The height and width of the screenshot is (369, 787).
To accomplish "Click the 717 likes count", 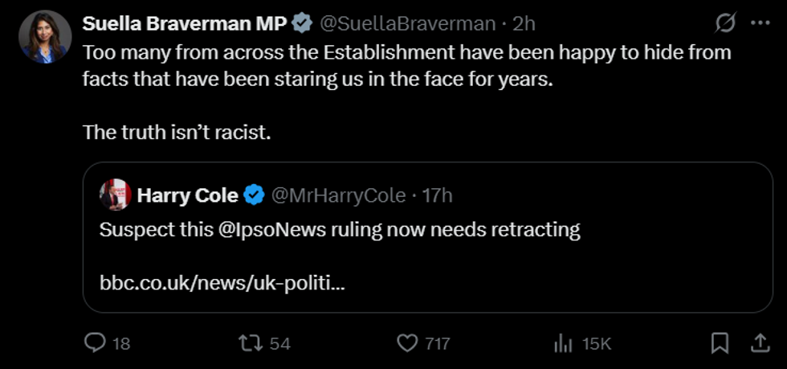I will tap(437, 343).
